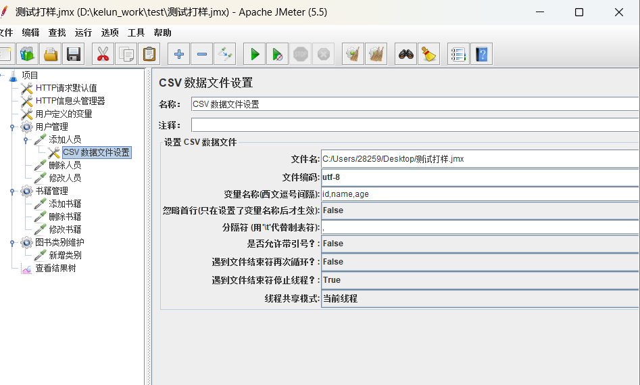The image size is (640, 385).
Task: Open 忽略首行 False dropdown
Action: [x=481, y=210]
